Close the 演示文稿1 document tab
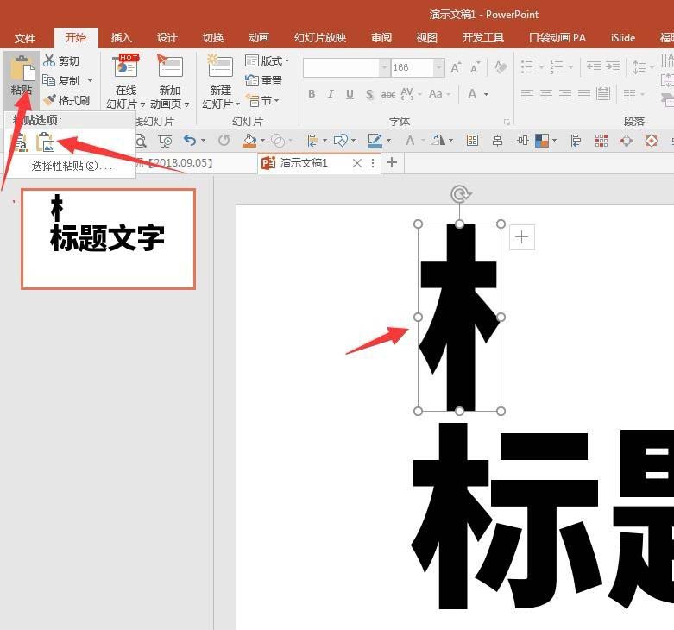Screen dimensions: 674x630 356,163
